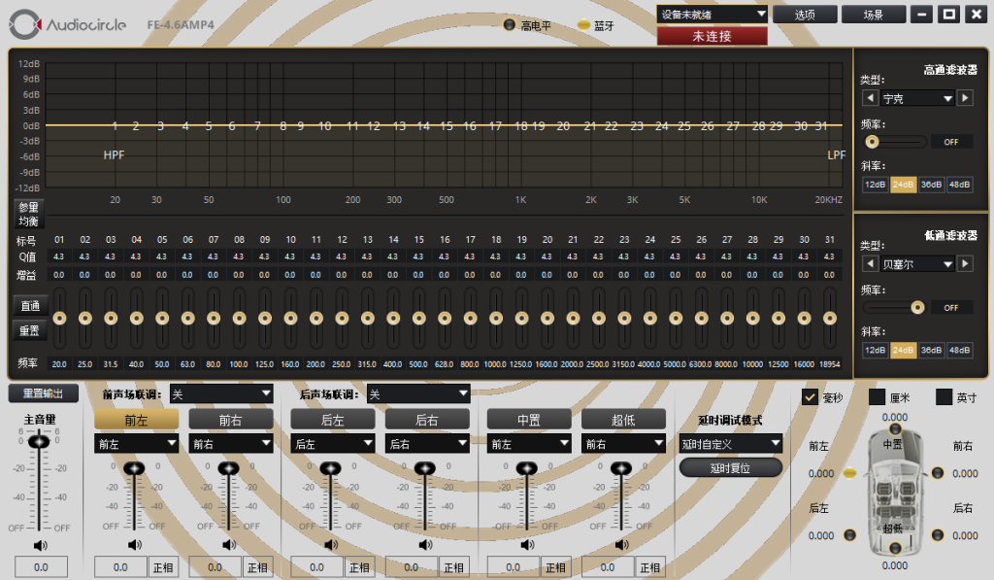The image size is (994, 580).
Task: Click the low-pass filter type previous arrow
Action: pyautogui.click(x=871, y=263)
